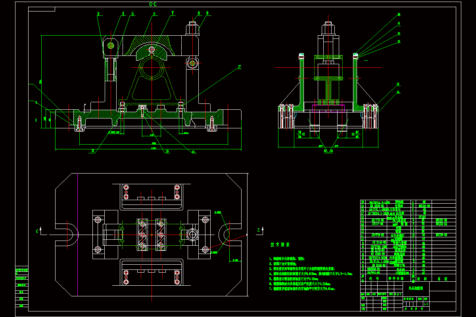Click the 零件名称 column header
This screenshot has height=317, width=476.
pos(396,279)
